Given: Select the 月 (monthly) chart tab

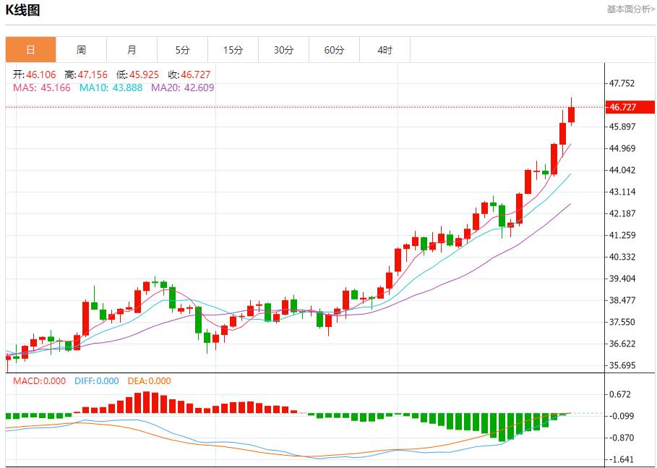Looking at the screenshot, I should (132, 50).
